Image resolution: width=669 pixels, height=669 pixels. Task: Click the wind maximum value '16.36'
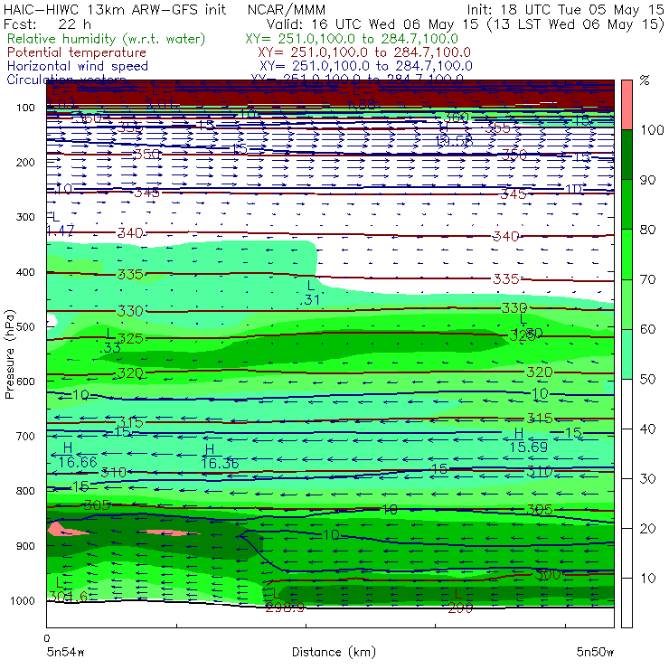220,464
